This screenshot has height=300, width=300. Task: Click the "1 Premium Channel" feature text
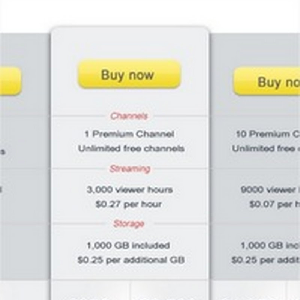click(x=130, y=134)
